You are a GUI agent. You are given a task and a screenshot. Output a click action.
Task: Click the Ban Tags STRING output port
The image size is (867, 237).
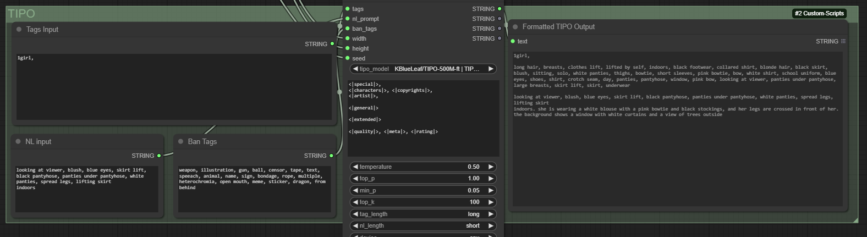[x=331, y=156]
